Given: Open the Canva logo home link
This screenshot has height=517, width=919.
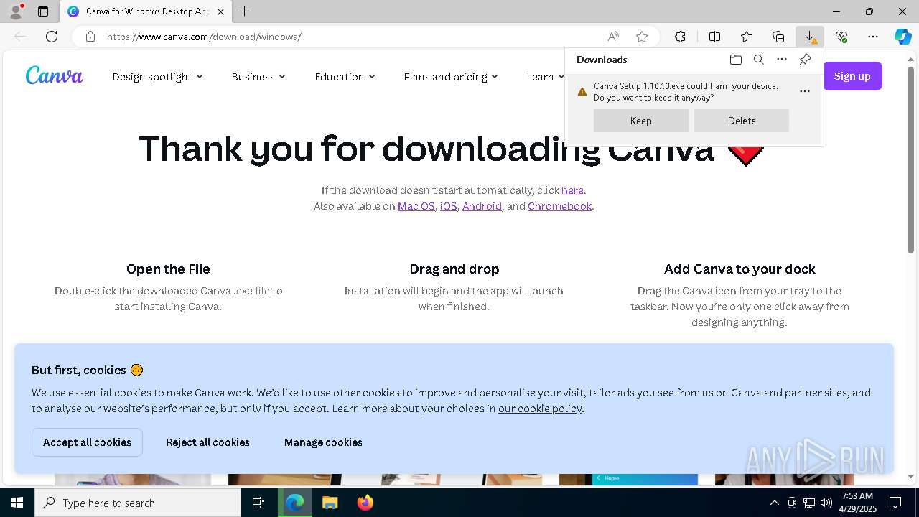Looking at the screenshot, I should (x=55, y=75).
